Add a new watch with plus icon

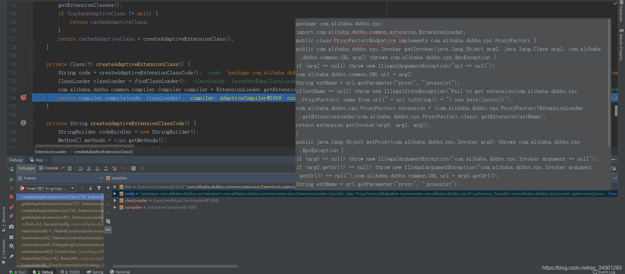tap(108, 188)
